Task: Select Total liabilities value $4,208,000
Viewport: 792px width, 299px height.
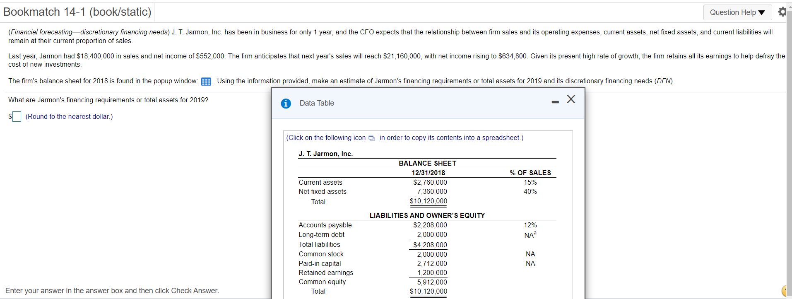Action: pos(430,245)
